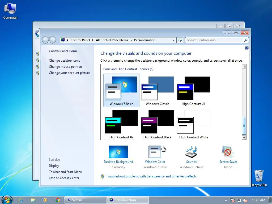Screen dimensions: 272x204
Task: Click the muted volume tray icon
Action: click(245, 200)
